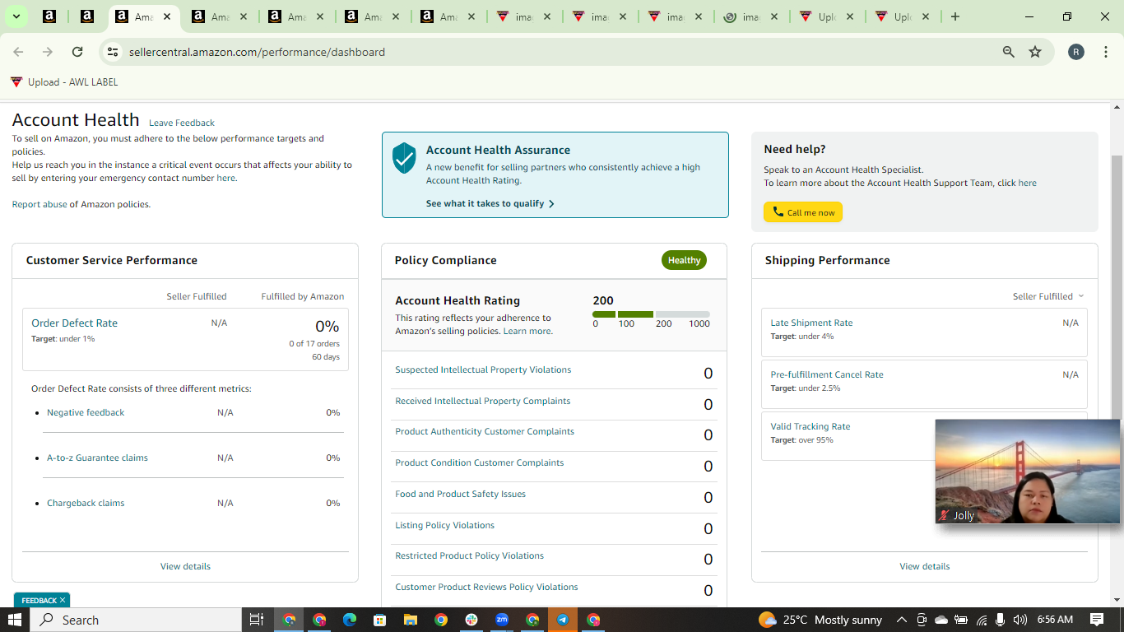
Task: Open A-to-z Guarantee claims link
Action: (97, 458)
